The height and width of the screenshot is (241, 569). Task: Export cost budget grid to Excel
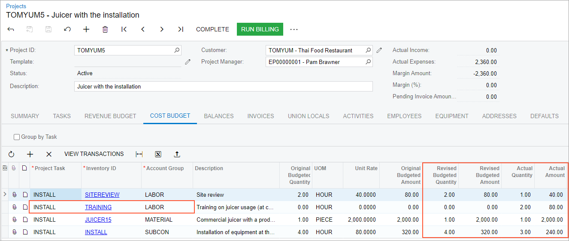[158, 154]
